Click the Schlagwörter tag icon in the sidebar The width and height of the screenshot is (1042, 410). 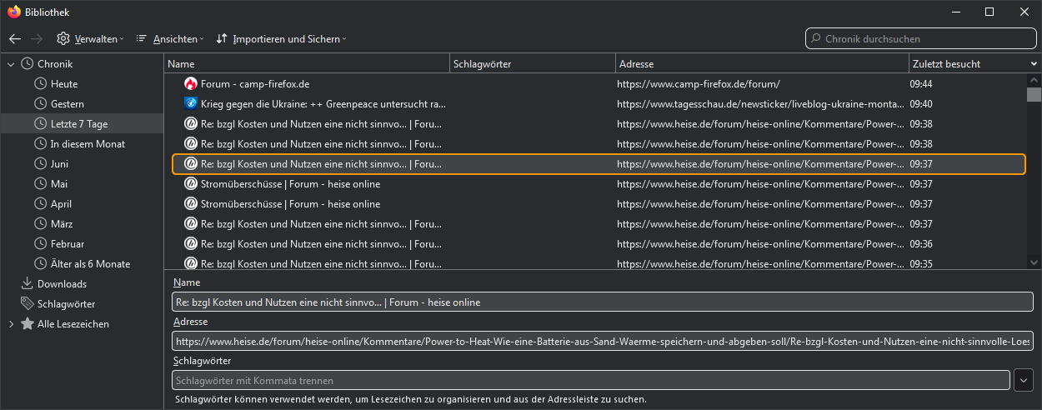[27, 304]
